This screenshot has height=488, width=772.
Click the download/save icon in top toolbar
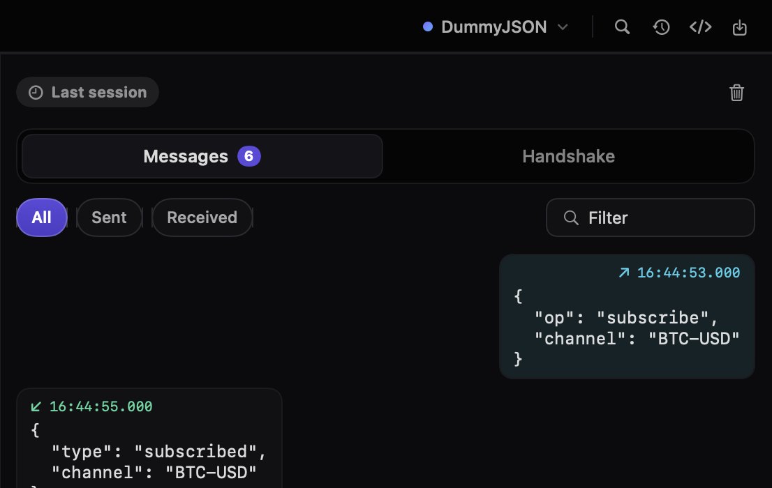pyautogui.click(x=739, y=27)
